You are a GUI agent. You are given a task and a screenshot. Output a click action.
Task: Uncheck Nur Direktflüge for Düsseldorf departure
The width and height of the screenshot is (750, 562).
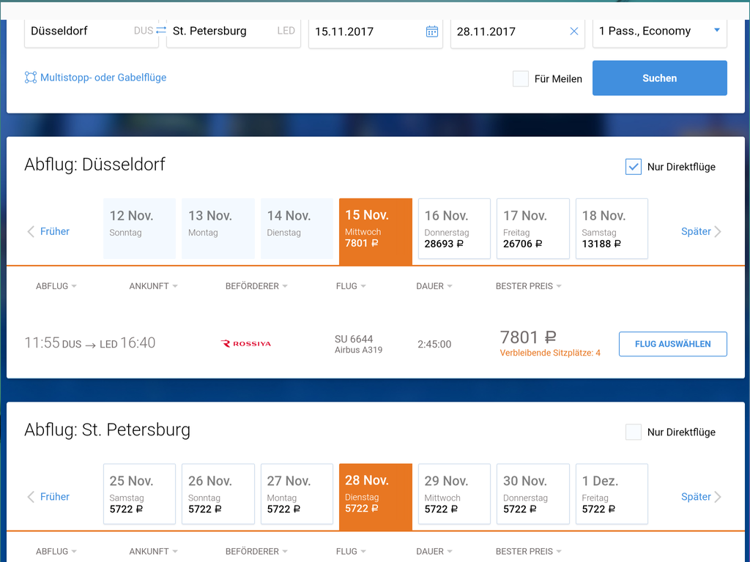click(634, 167)
